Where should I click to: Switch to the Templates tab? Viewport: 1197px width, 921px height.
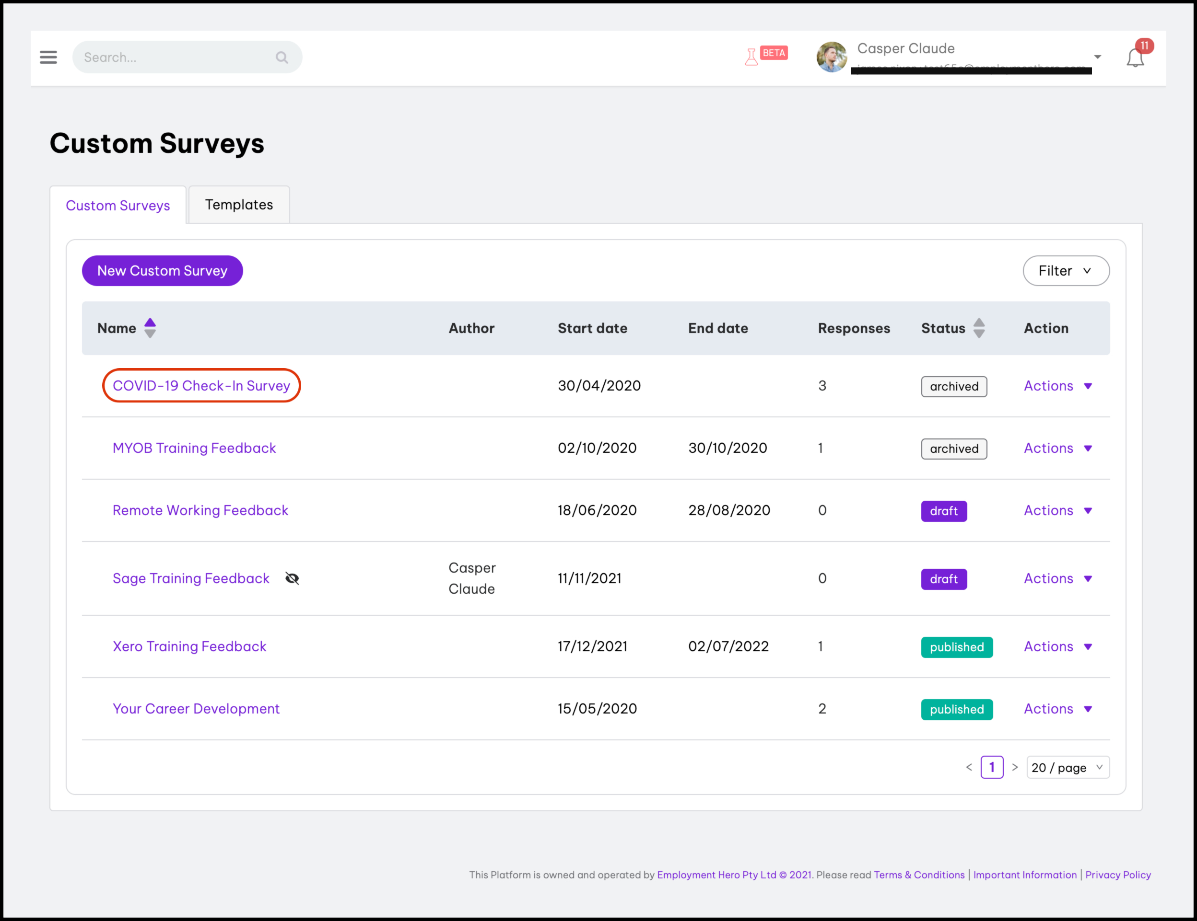point(239,205)
